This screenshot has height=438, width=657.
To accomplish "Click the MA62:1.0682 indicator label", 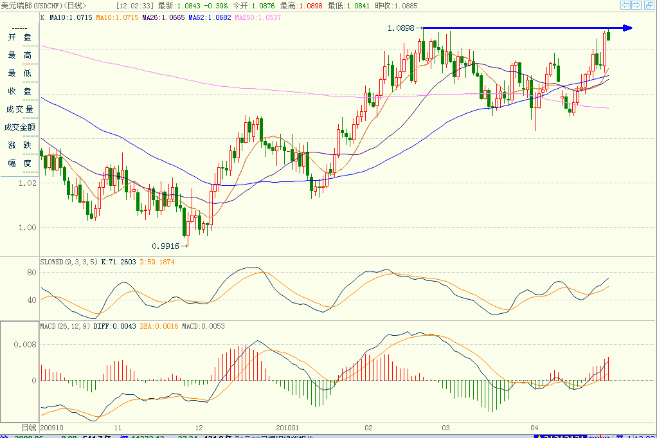I will click(x=210, y=17).
